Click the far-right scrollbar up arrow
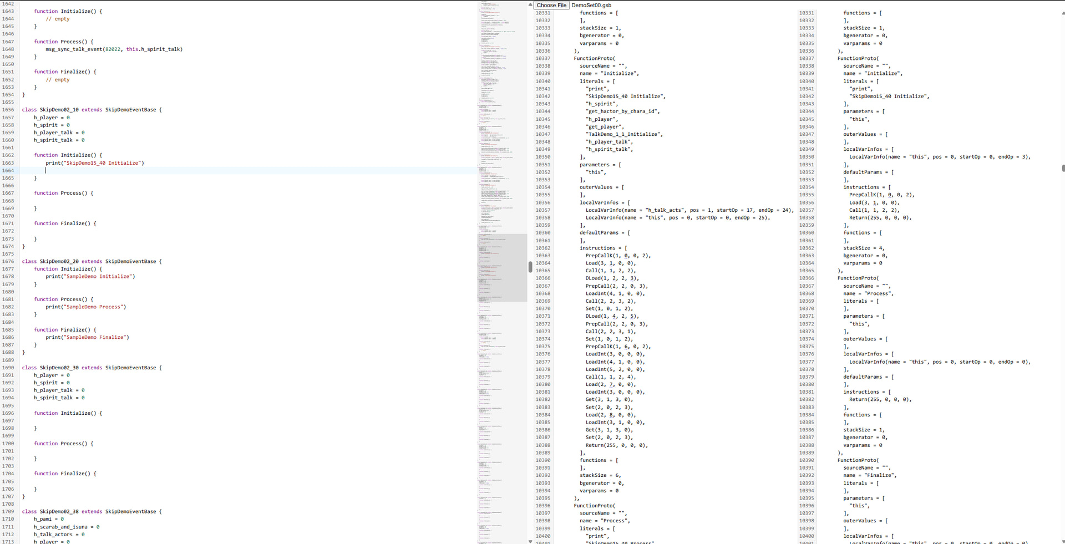 (1062, 13)
